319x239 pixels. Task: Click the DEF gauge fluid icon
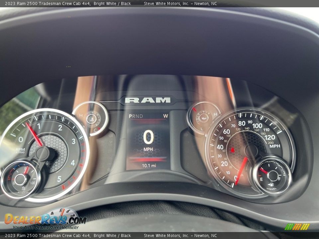[23, 188]
